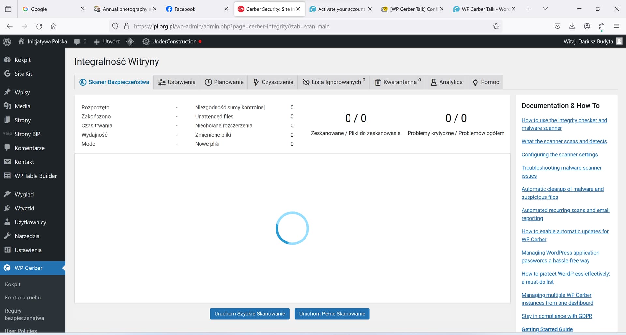Click the diamond icon in admin bar
Viewport: 626px width, 335px height.
[130, 41]
